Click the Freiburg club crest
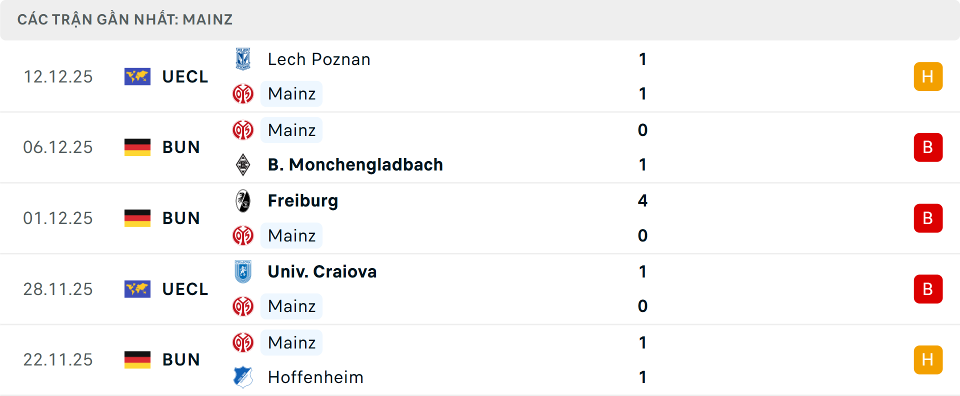The image size is (960, 396). coord(243,200)
